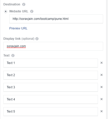Click the Website URL label text
This screenshot has width=108, height=119.
click(19, 11)
